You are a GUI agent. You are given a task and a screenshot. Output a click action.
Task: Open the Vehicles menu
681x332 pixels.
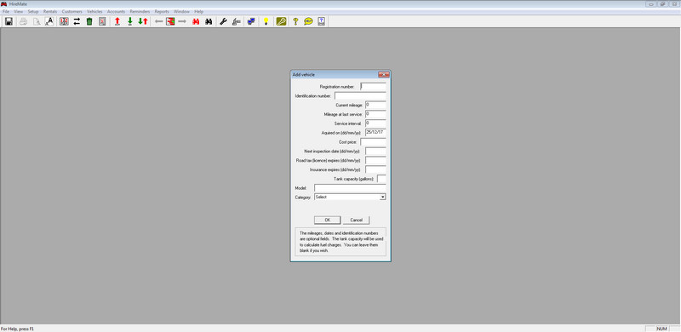94,11
